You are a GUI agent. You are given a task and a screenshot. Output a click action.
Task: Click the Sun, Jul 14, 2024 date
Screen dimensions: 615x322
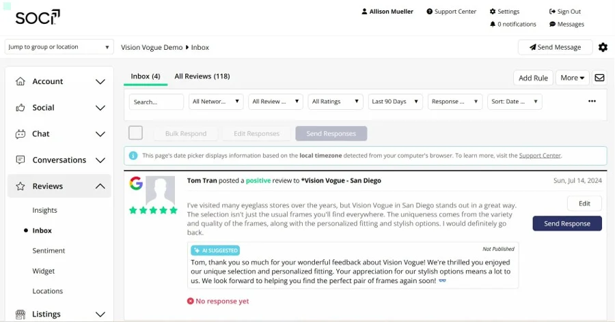577,181
